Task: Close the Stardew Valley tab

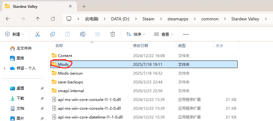Action: tap(70, 6)
